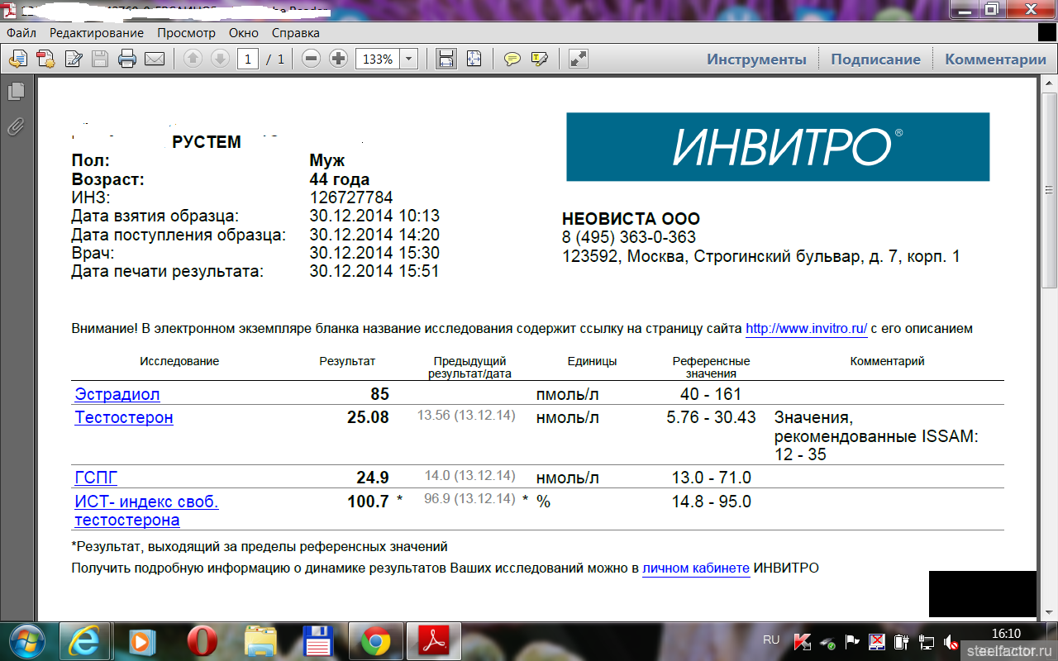This screenshot has height=661, width=1058.
Task: Expand the Инструменты pane
Action: 756,59
